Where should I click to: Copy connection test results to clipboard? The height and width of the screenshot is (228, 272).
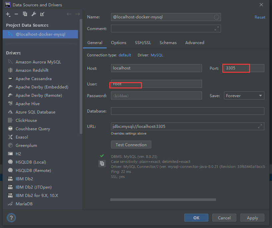(x=102, y=164)
